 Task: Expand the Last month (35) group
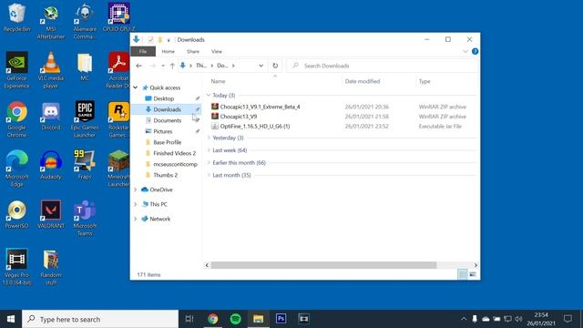209,175
